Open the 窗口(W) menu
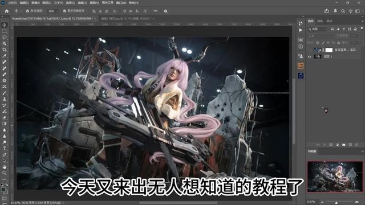Image resolution: width=365 pixels, height=205 pixels. point(121,3)
